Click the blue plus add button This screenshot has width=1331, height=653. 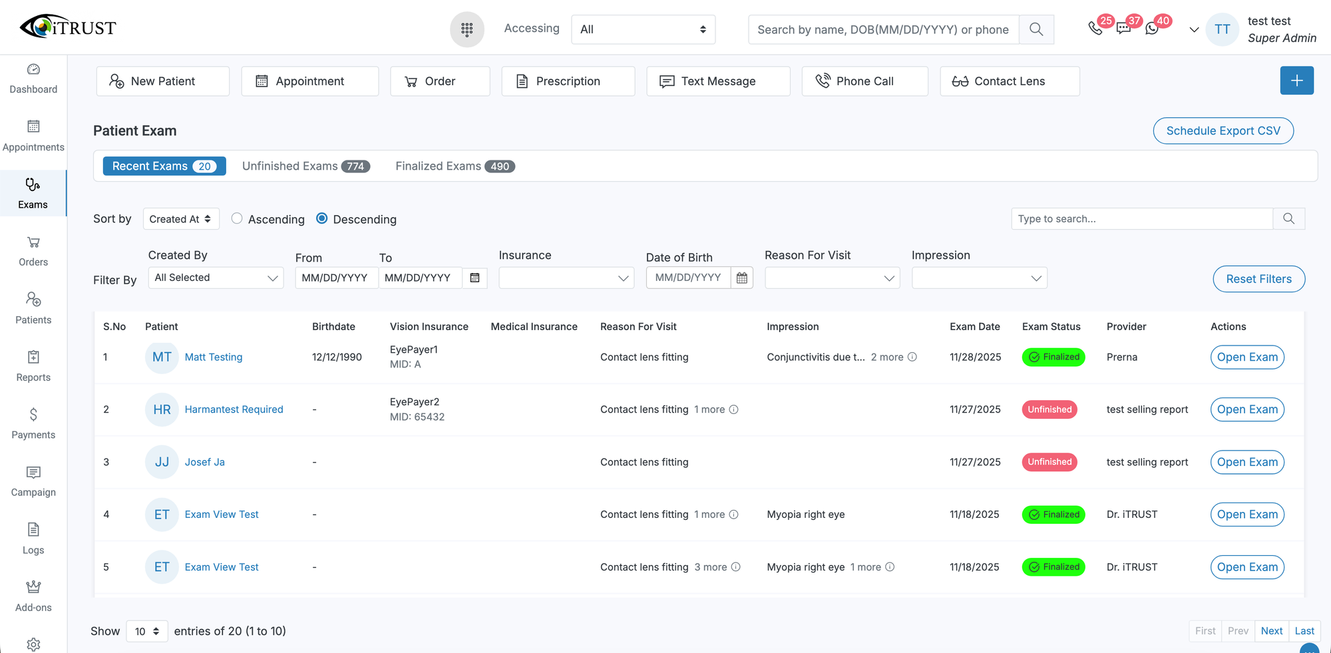pyautogui.click(x=1296, y=81)
